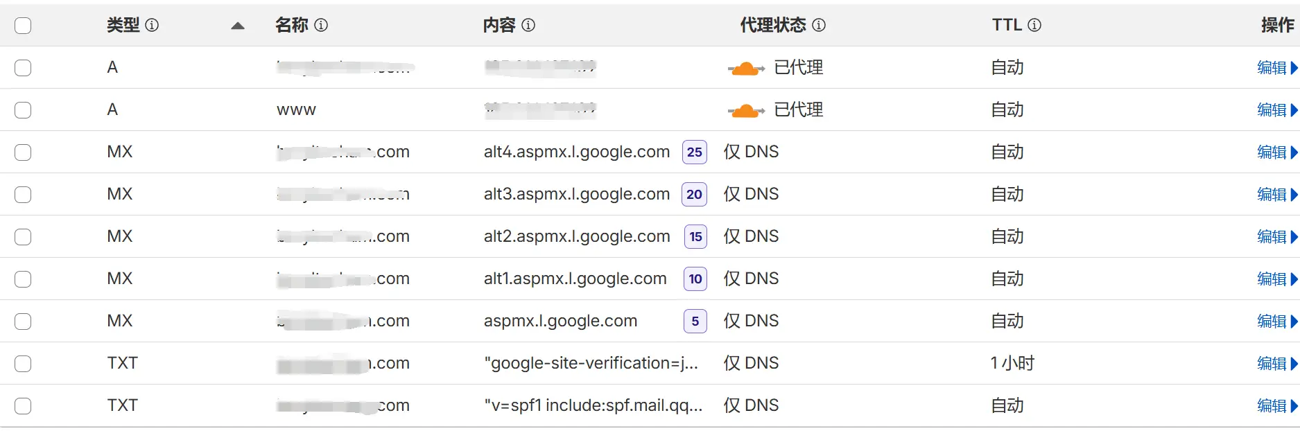Click the info icon next to TTL header
This screenshot has width=1300, height=431.
(1035, 24)
